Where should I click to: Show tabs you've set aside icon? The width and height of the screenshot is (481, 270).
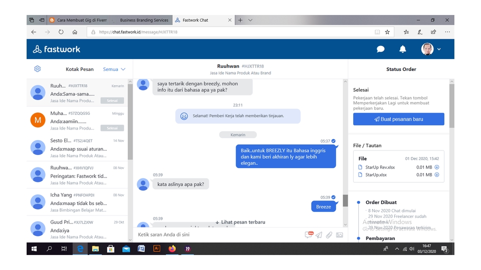32,20
